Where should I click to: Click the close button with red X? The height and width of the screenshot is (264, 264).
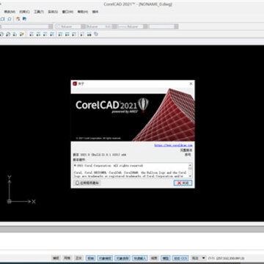point(183,183)
